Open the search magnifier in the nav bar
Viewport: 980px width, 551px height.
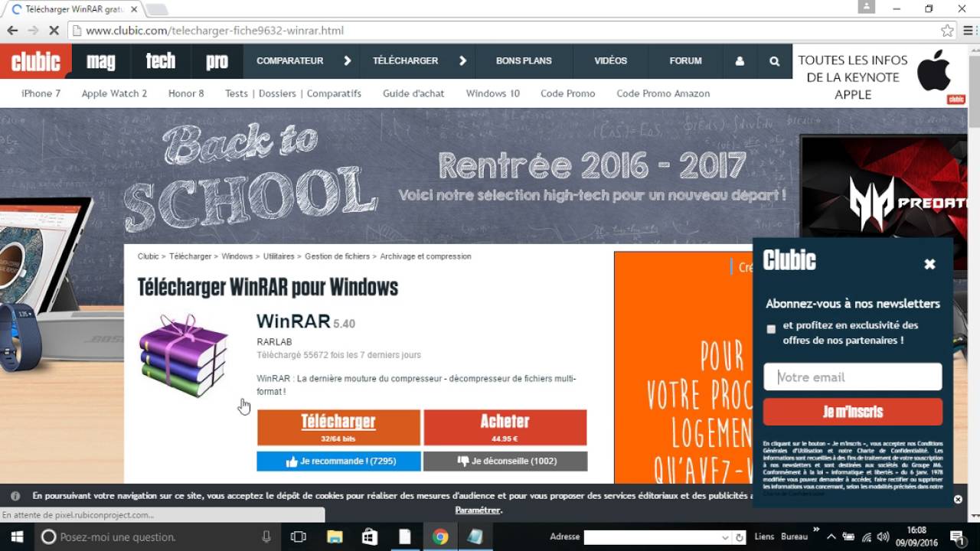click(x=774, y=61)
